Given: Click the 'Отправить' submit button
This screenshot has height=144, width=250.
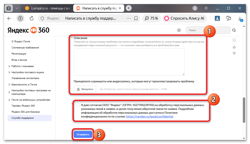Looking at the screenshot, I should coord(83,135).
